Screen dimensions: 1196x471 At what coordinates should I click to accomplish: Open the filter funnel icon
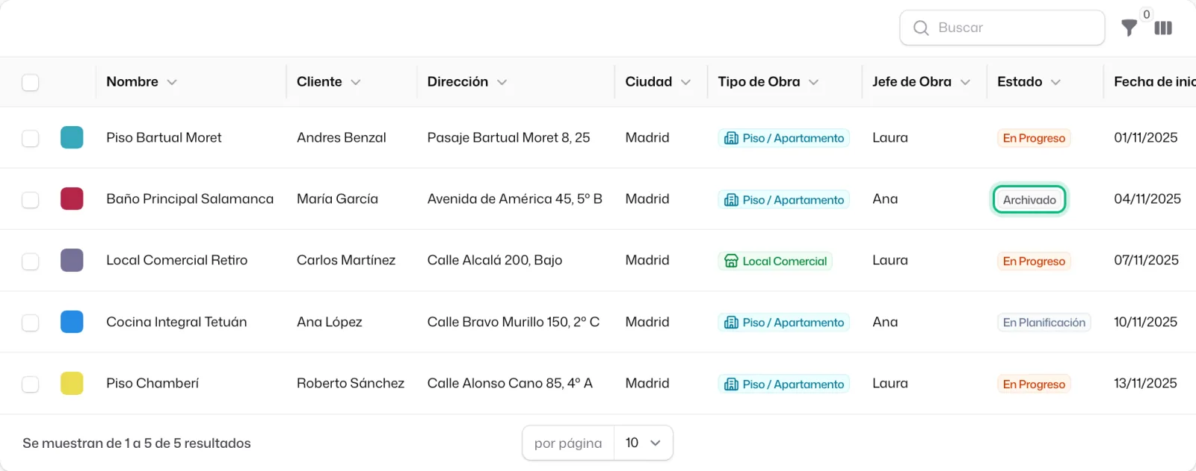[x=1129, y=28]
